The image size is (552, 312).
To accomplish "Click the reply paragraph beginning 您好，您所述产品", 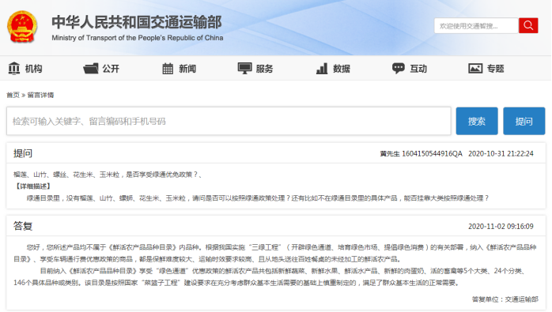I will click(x=275, y=254).
